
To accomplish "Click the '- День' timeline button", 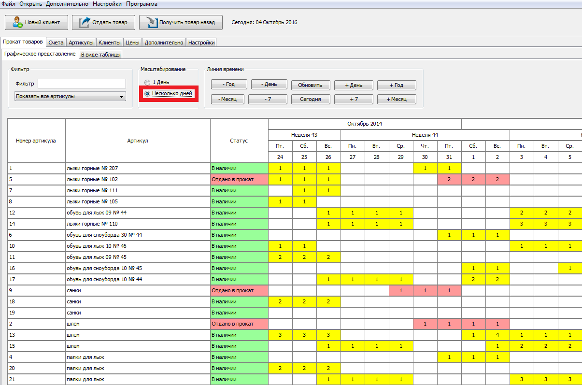I will [x=269, y=85].
